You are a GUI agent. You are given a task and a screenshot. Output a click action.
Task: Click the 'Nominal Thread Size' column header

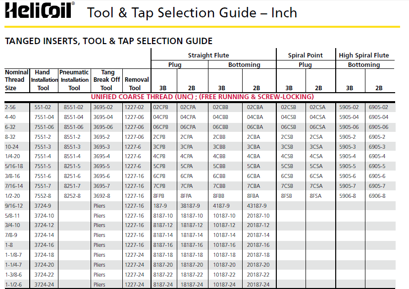(17, 80)
